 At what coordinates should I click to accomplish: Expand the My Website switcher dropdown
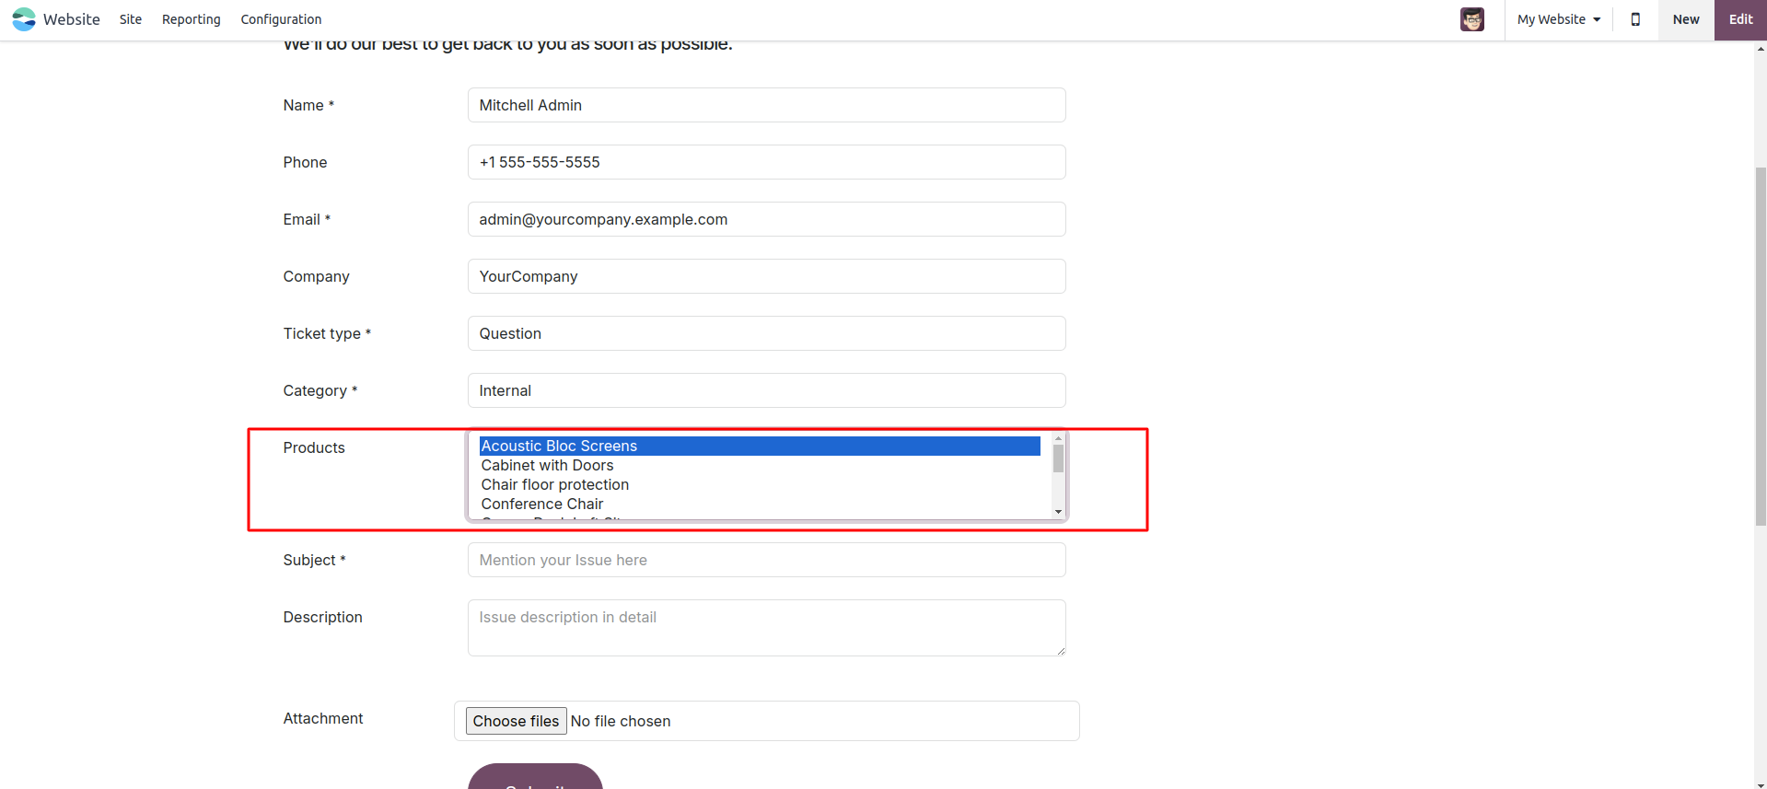1559,19
